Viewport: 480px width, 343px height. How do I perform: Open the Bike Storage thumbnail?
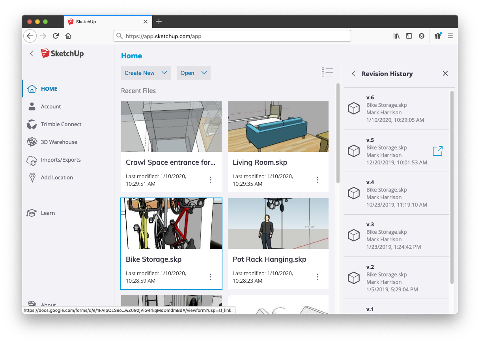[x=171, y=224]
